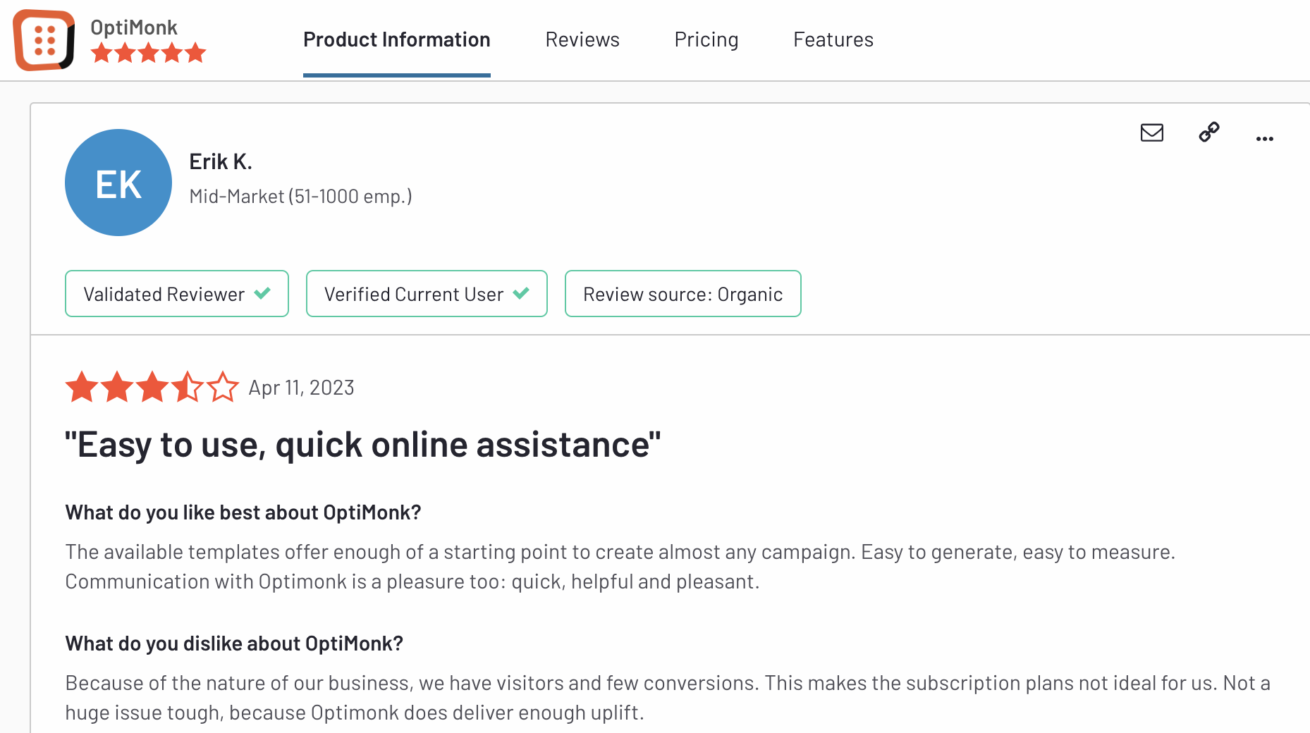The width and height of the screenshot is (1310, 733).
Task: Click the OptiMonk product name link
Action: tap(134, 27)
